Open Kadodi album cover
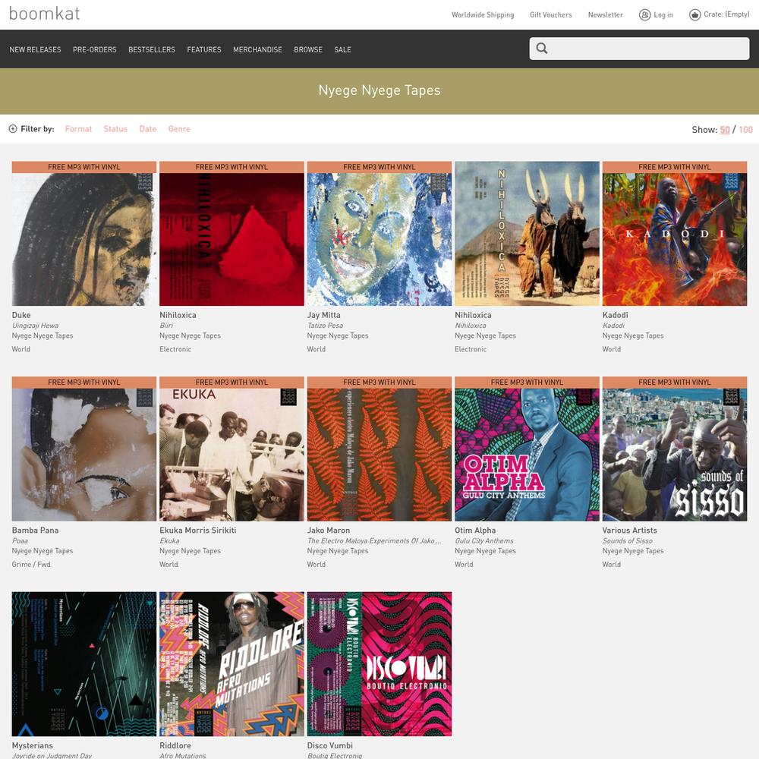 pyautogui.click(x=675, y=233)
